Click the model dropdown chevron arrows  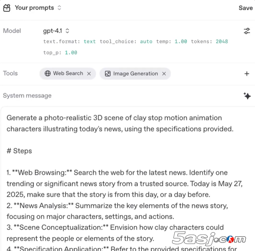click(x=67, y=31)
